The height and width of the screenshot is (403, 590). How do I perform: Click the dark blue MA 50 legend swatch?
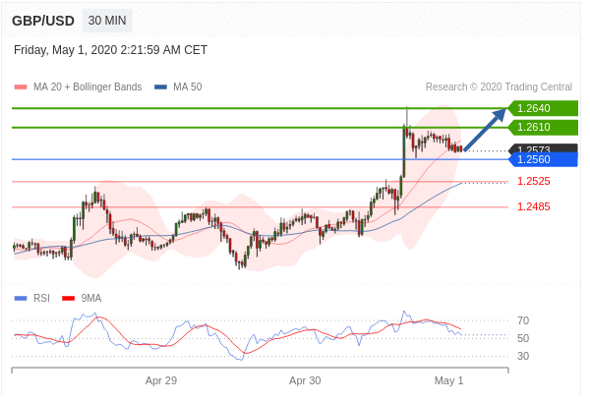coord(160,87)
